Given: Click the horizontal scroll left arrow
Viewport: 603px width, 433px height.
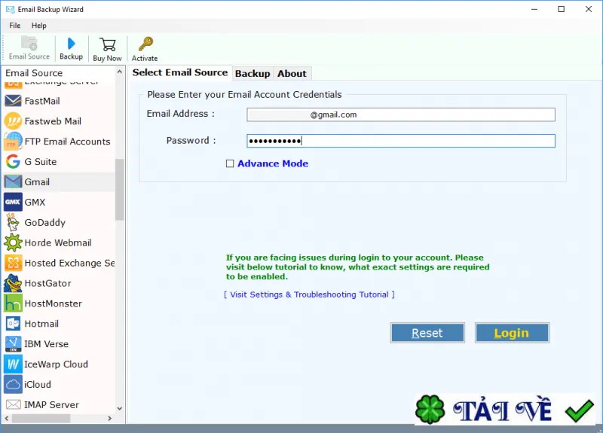Looking at the screenshot, I should click(7, 419).
